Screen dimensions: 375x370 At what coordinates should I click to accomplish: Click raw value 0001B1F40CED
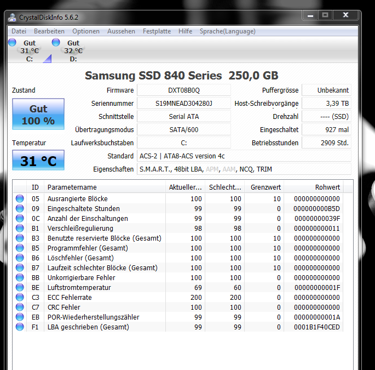point(317,327)
